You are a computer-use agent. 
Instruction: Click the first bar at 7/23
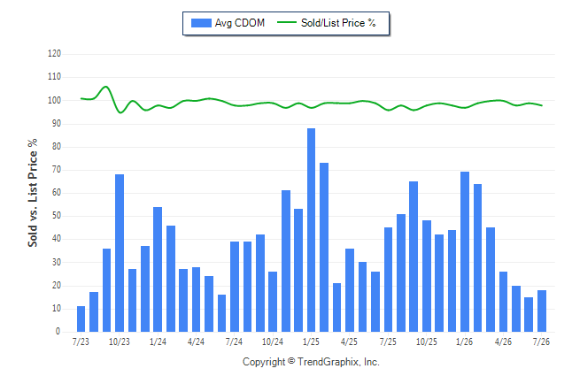point(81,319)
